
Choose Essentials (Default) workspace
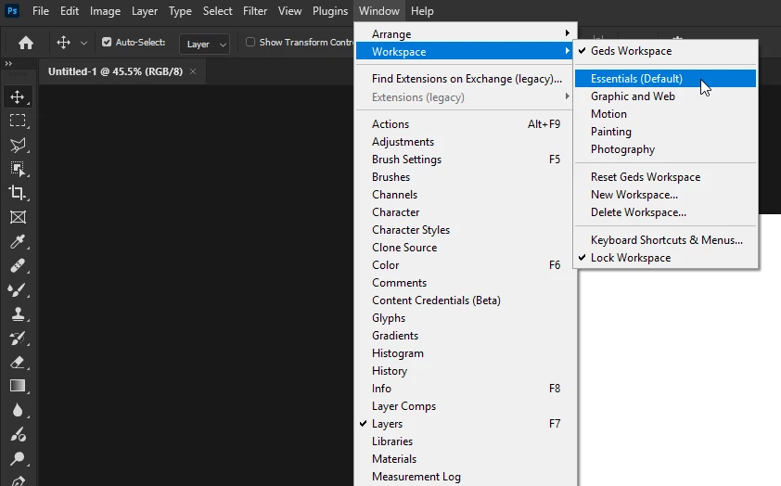coord(665,79)
